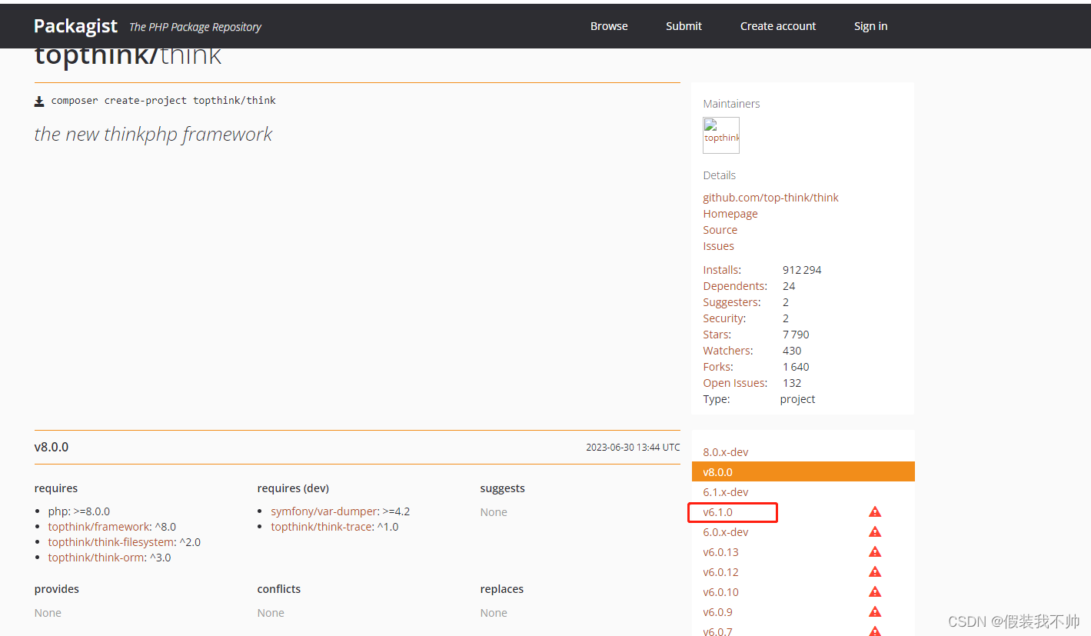View the Suggesters list
This screenshot has width=1091, height=636.
tap(732, 302)
